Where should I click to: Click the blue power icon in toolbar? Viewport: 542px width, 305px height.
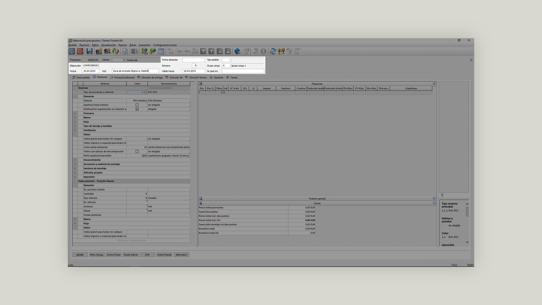pos(72,51)
